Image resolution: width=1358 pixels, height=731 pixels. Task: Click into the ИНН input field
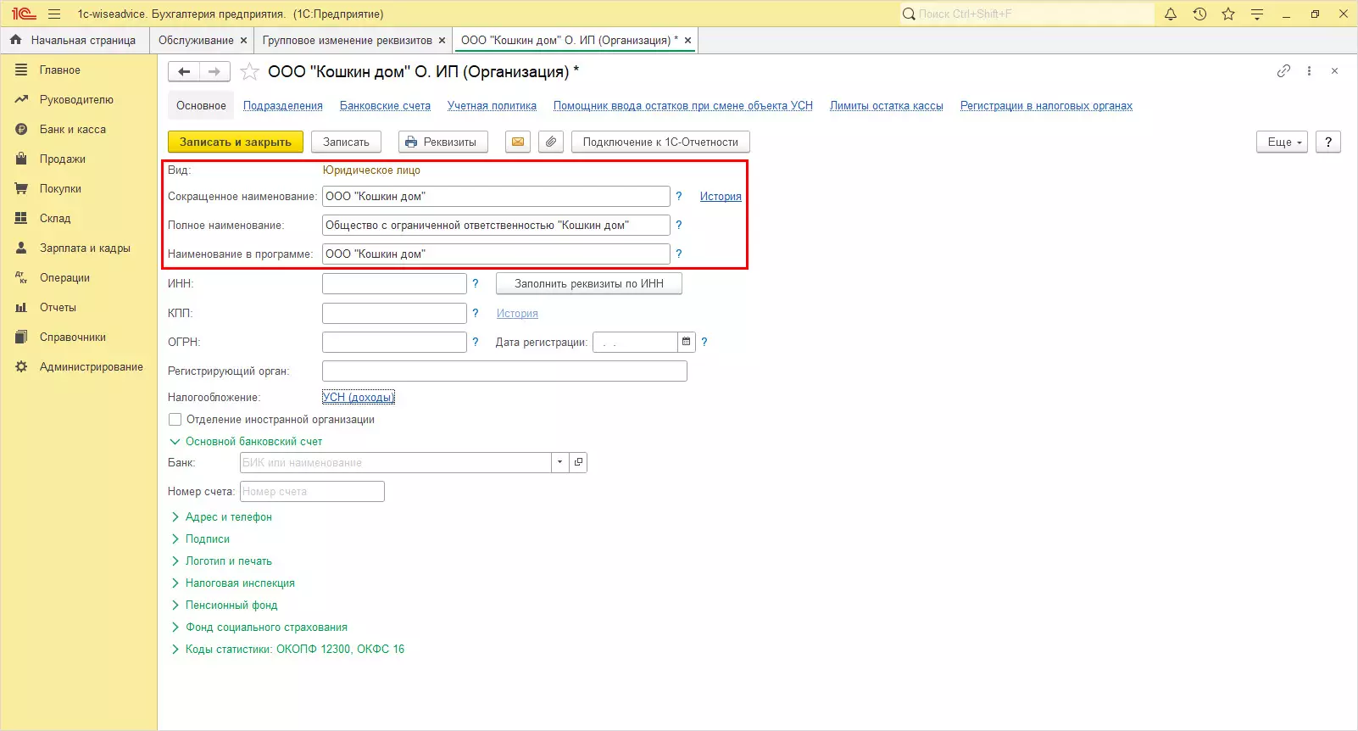pos(394,283)
